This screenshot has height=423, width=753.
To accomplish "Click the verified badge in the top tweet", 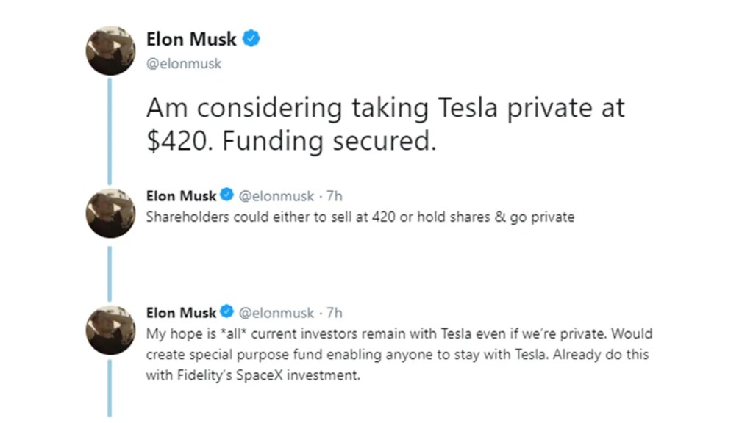I will click(251, 39).
